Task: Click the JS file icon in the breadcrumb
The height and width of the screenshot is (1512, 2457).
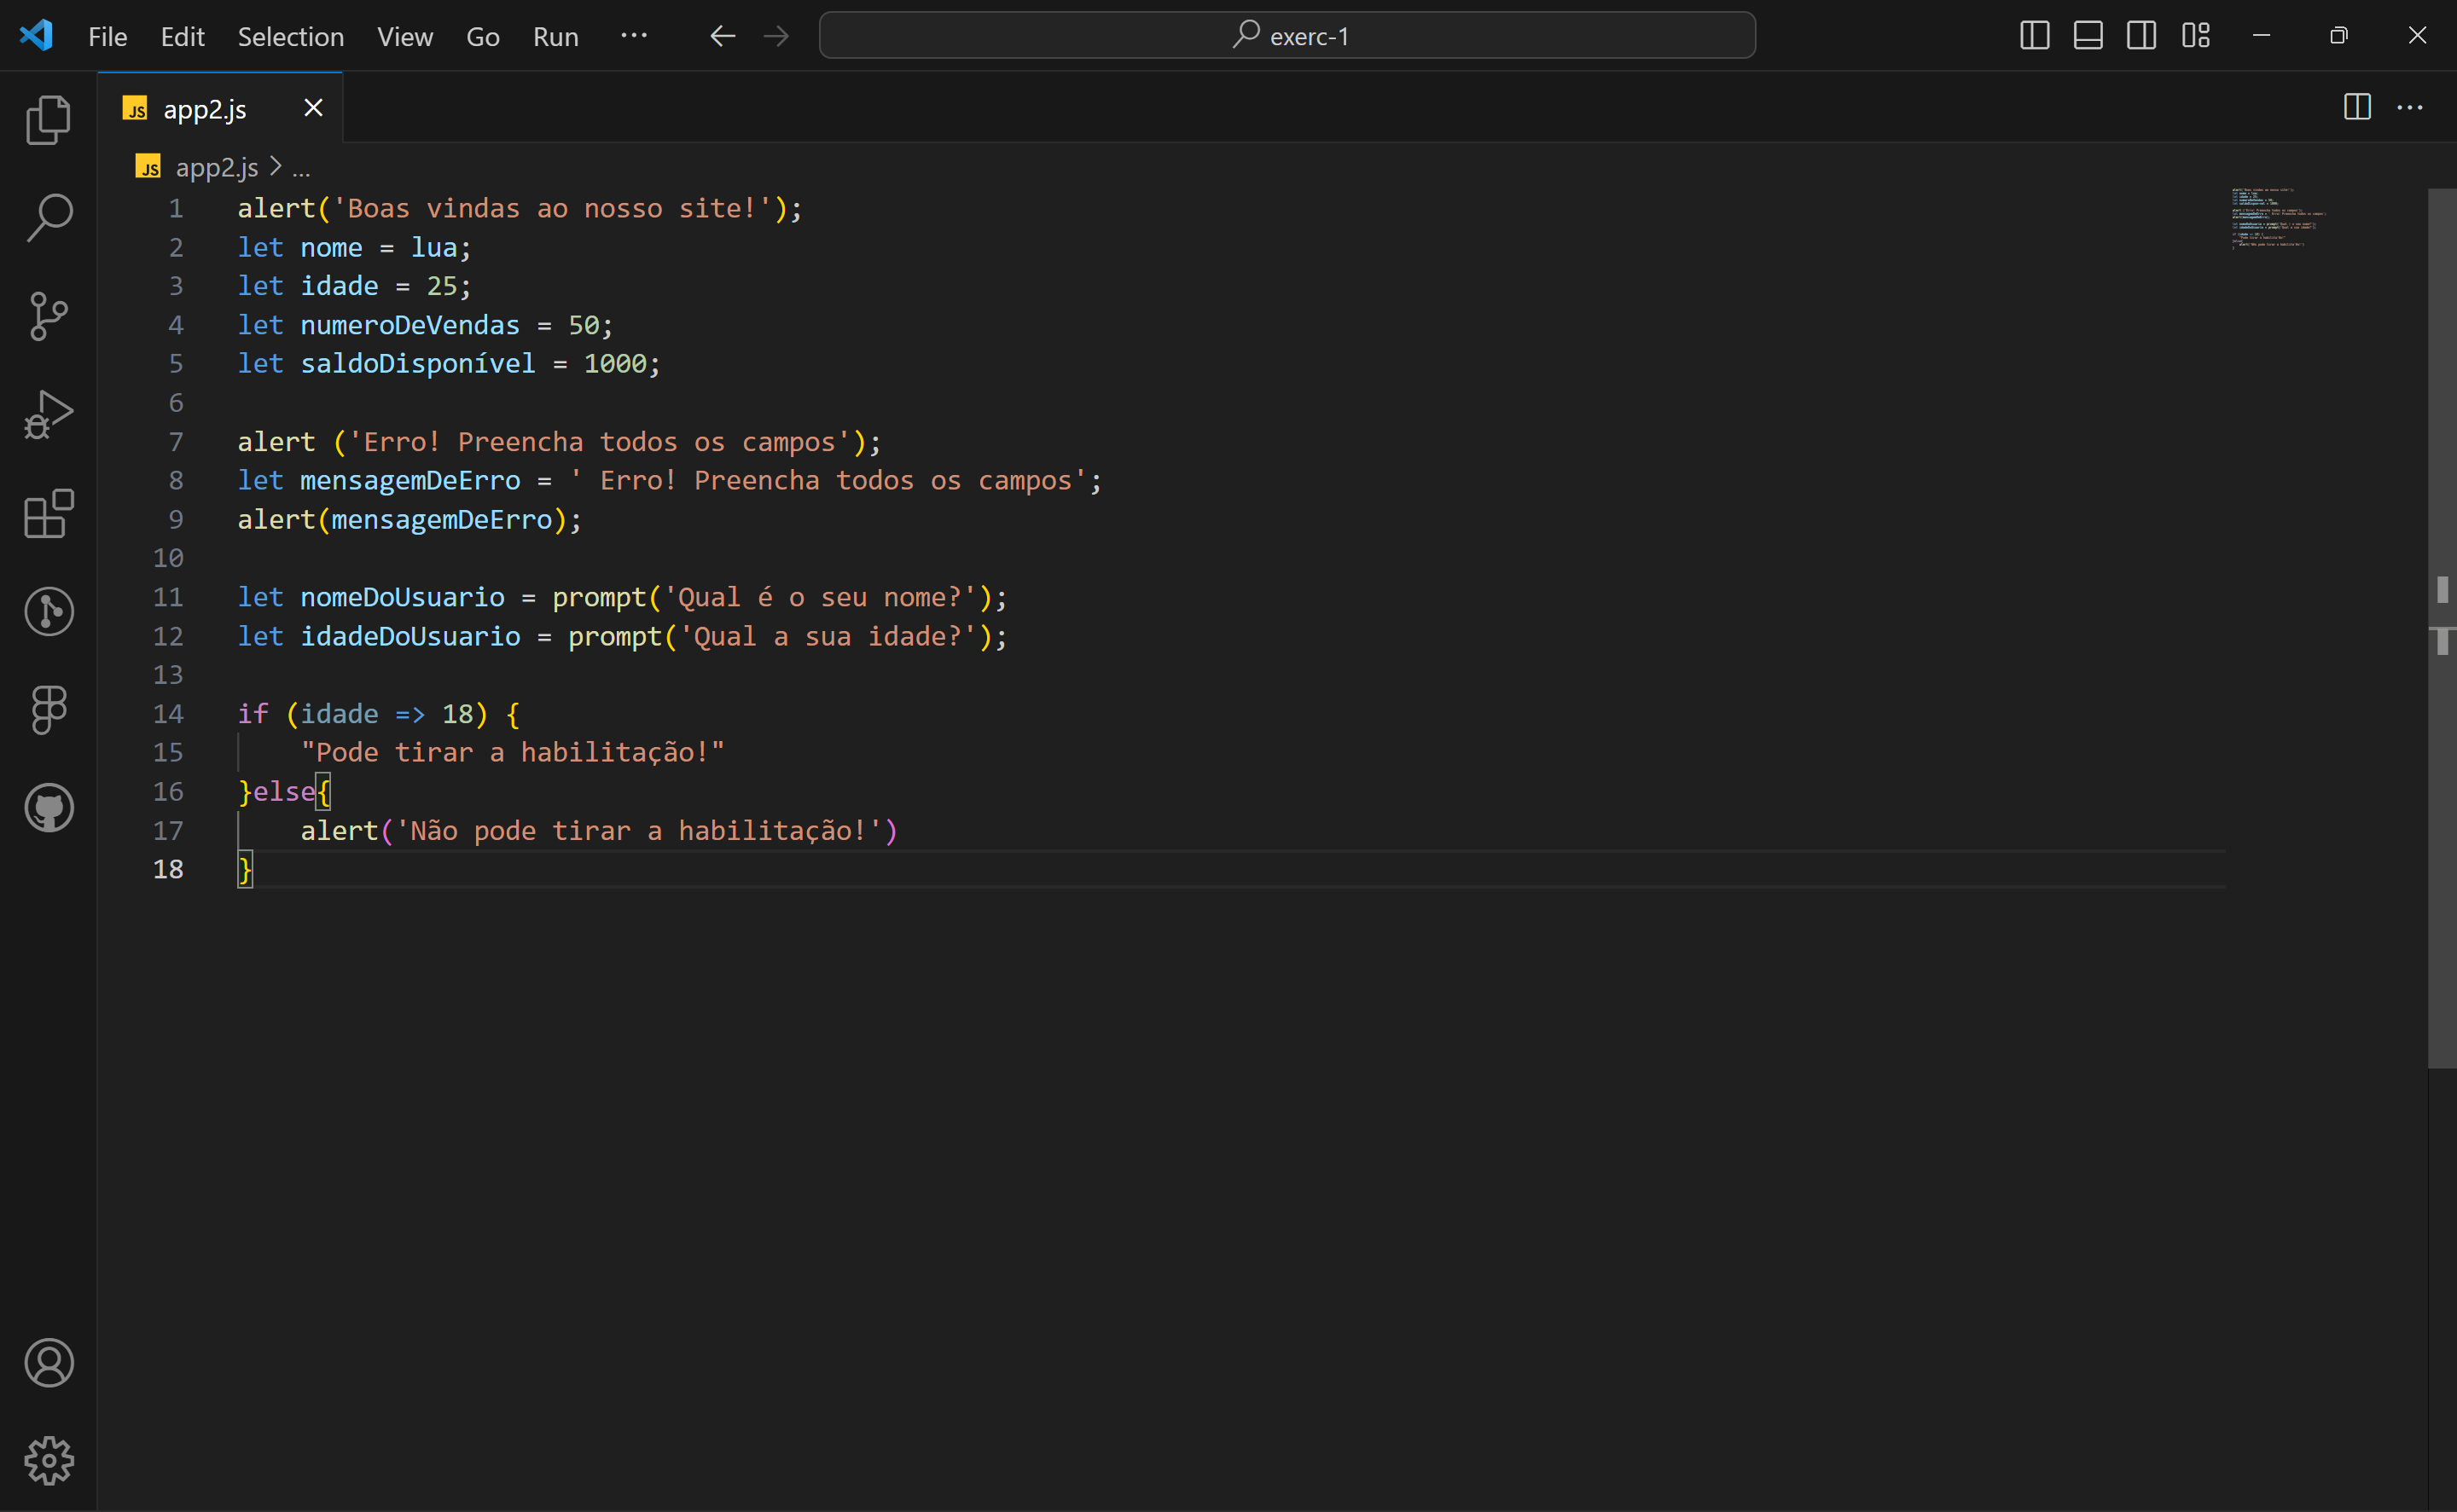Action: point(148,167)
